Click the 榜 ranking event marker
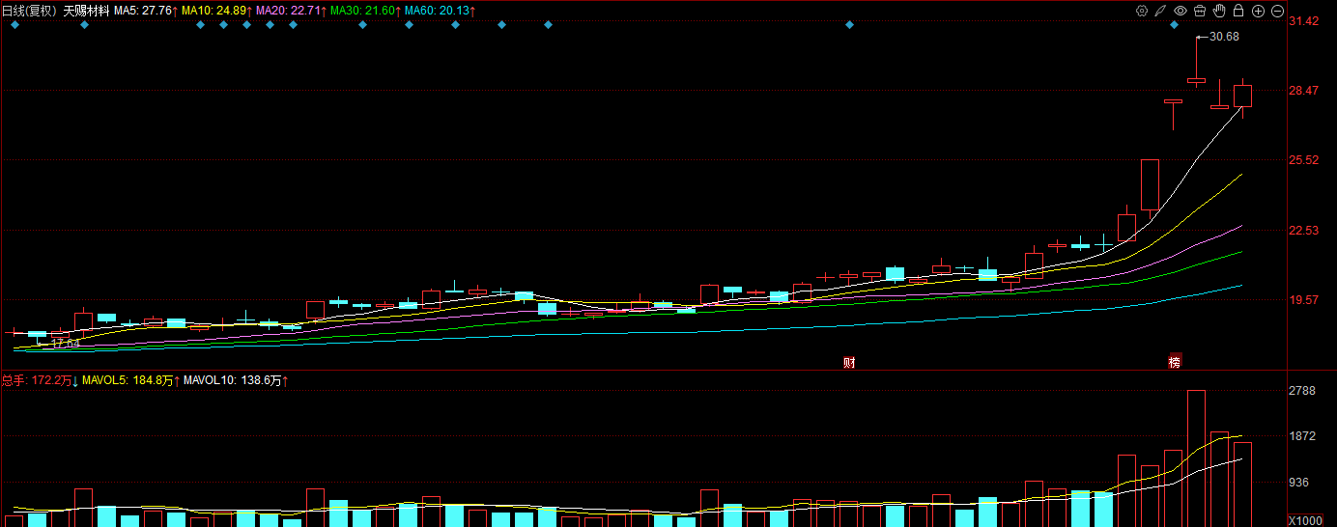1337x527 pixels. [1175, 362]
